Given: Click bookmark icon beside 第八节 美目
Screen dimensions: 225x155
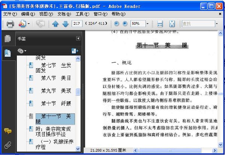Looking at the screenshot, I should [31, 78].
